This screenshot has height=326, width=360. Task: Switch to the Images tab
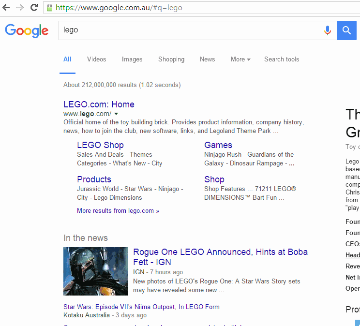(x=132, y=59)
